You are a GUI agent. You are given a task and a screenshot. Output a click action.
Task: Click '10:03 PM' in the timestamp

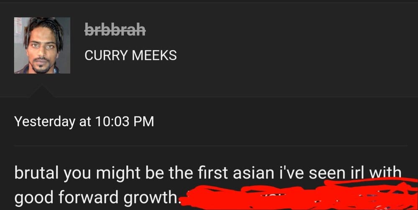[x=124, y=121]
